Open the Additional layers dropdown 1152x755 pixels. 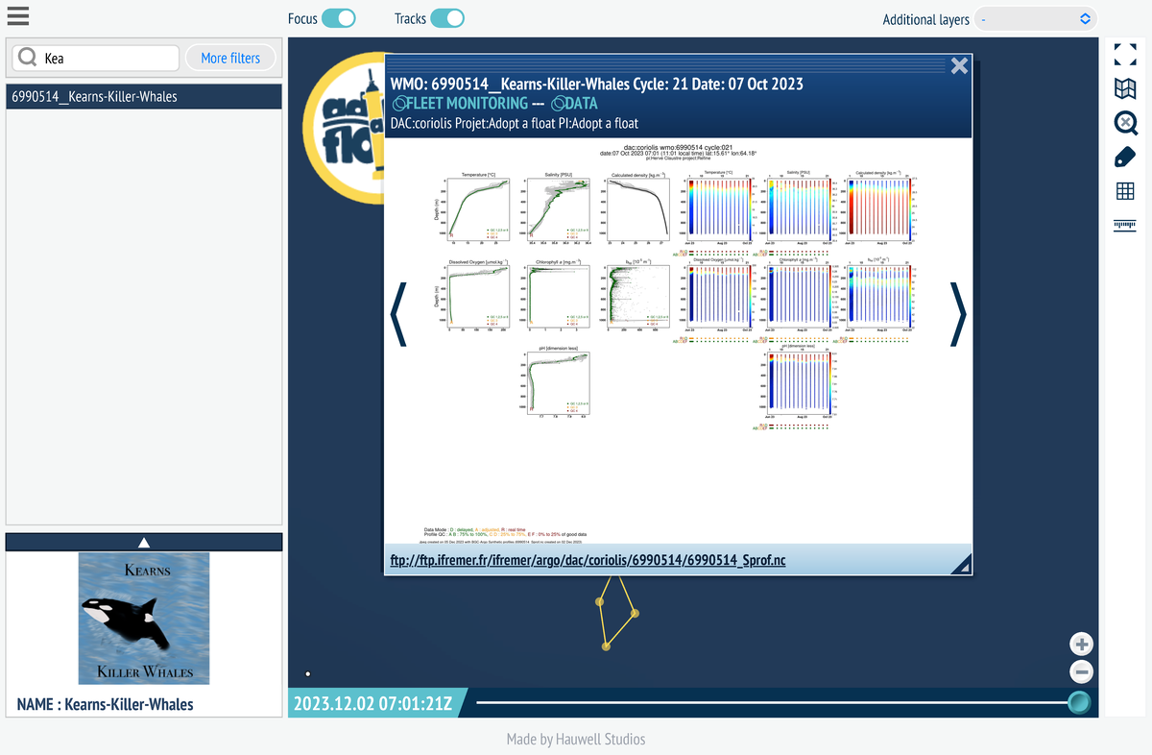(x=1035, y=18)
